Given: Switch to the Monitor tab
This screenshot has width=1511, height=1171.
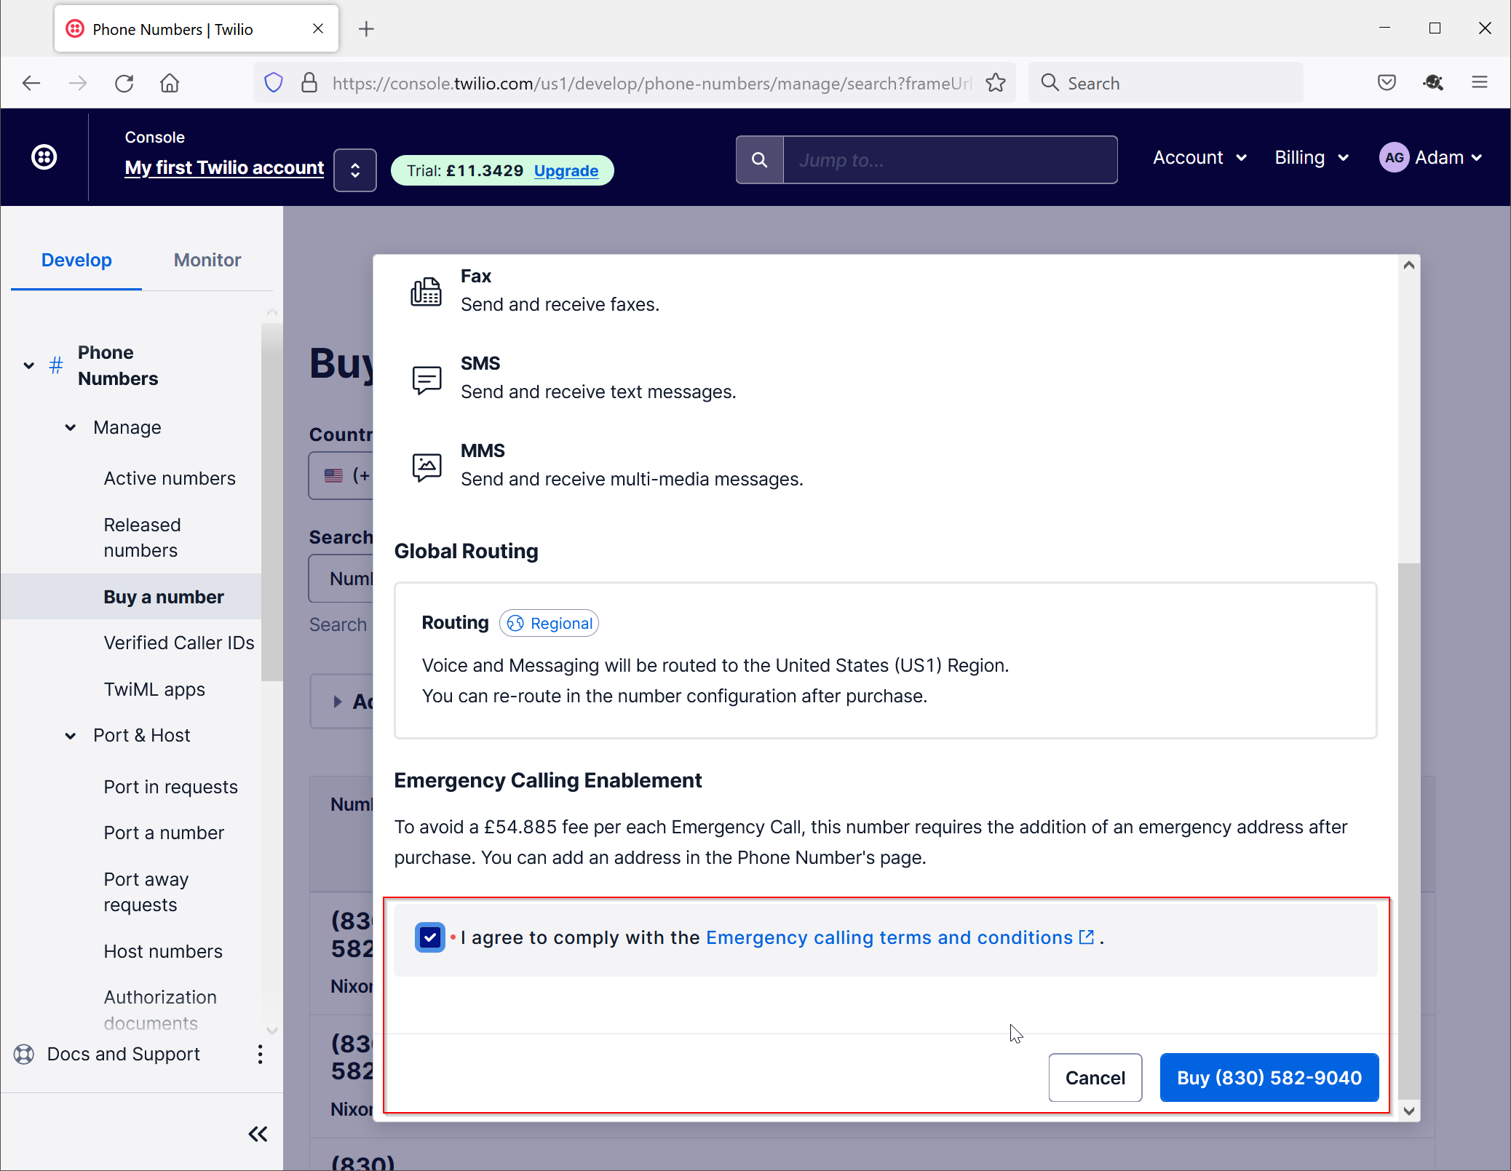Looking at the screenshot, I should 207,261.
